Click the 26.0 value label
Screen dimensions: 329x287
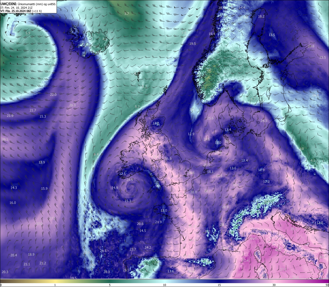pos(72,105)
